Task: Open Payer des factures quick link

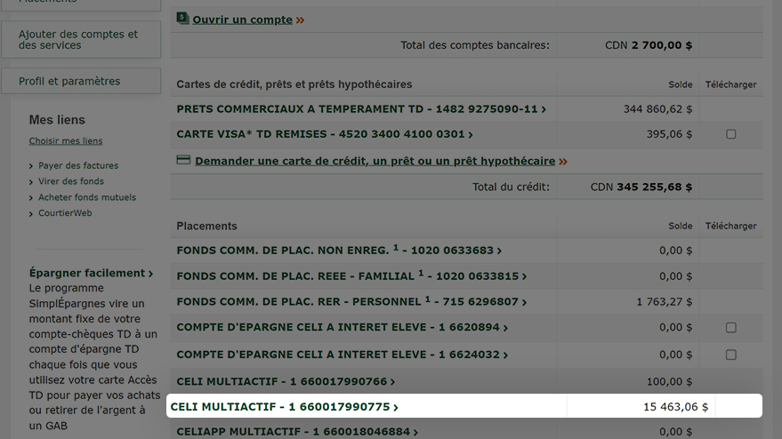Action: (x=78, y=165)
